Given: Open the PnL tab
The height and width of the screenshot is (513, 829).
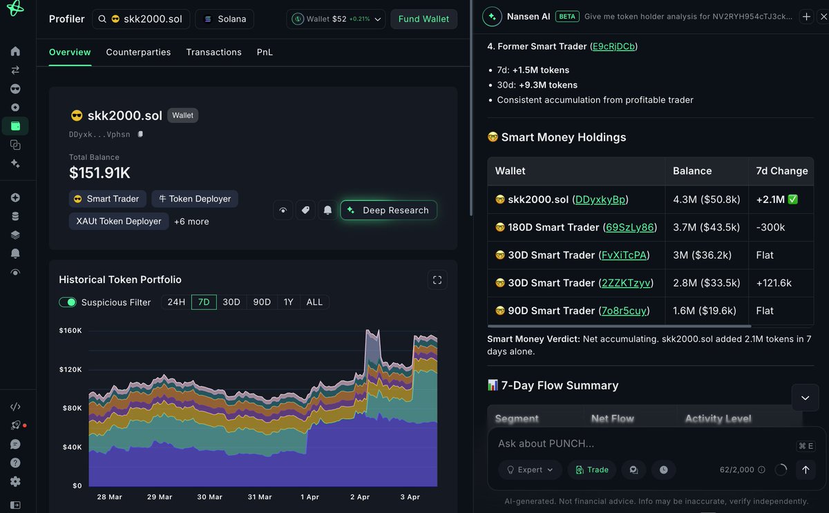Looking at the screenshot, I should pyautogui.click(x=265, y=52).
